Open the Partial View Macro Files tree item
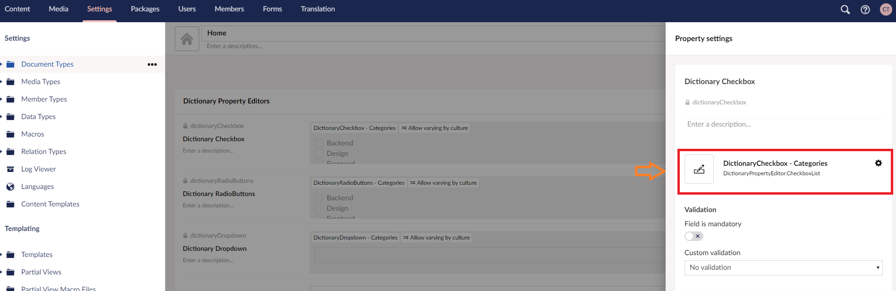Viewport: 896px width, 291px height. [59, 288]
